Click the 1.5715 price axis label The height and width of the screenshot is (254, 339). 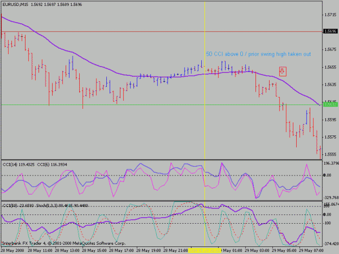click(x=330, y=15)
